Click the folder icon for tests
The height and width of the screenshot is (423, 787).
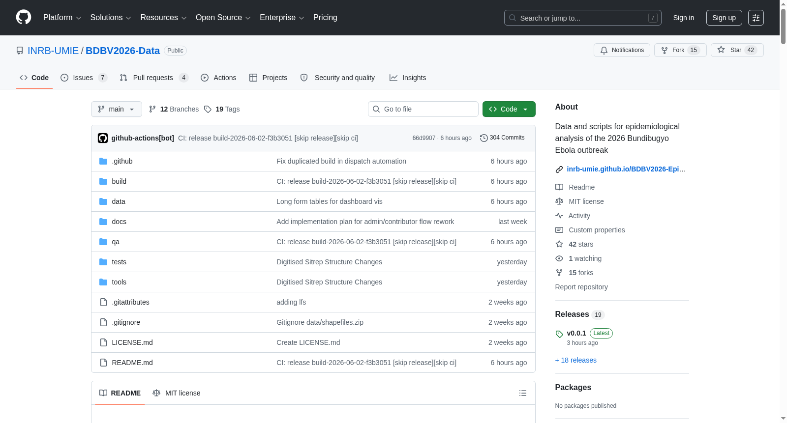coord(103,262)
